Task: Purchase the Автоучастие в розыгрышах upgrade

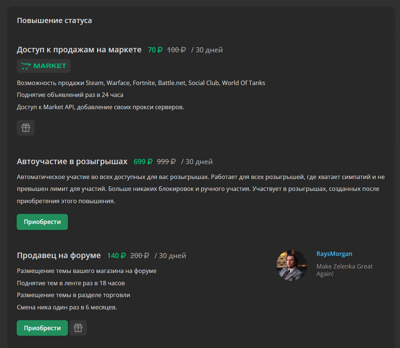Action: [42, 222]
